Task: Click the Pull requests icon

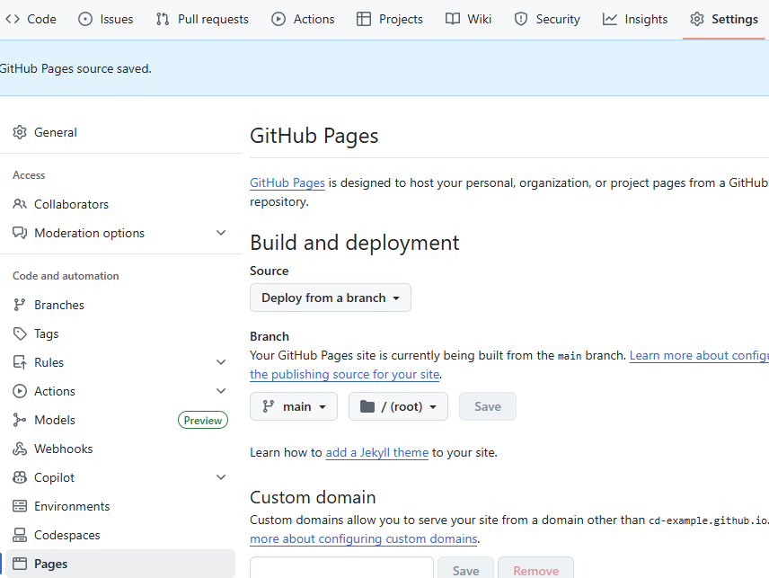Action: pos(163,19)
